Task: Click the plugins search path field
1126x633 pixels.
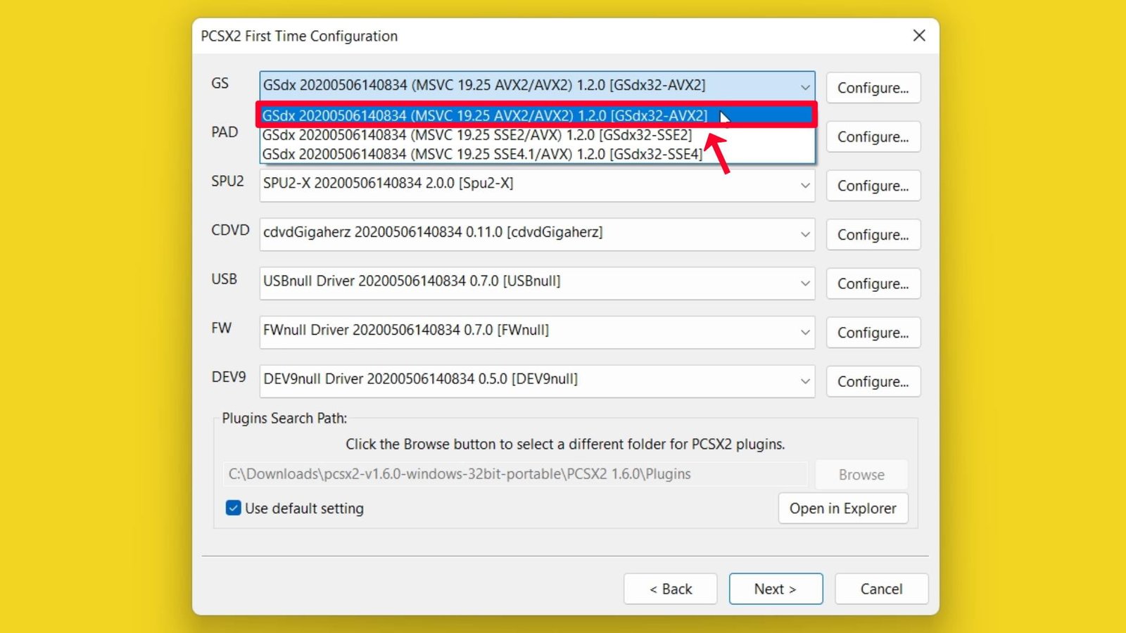Action: [515, 474]
